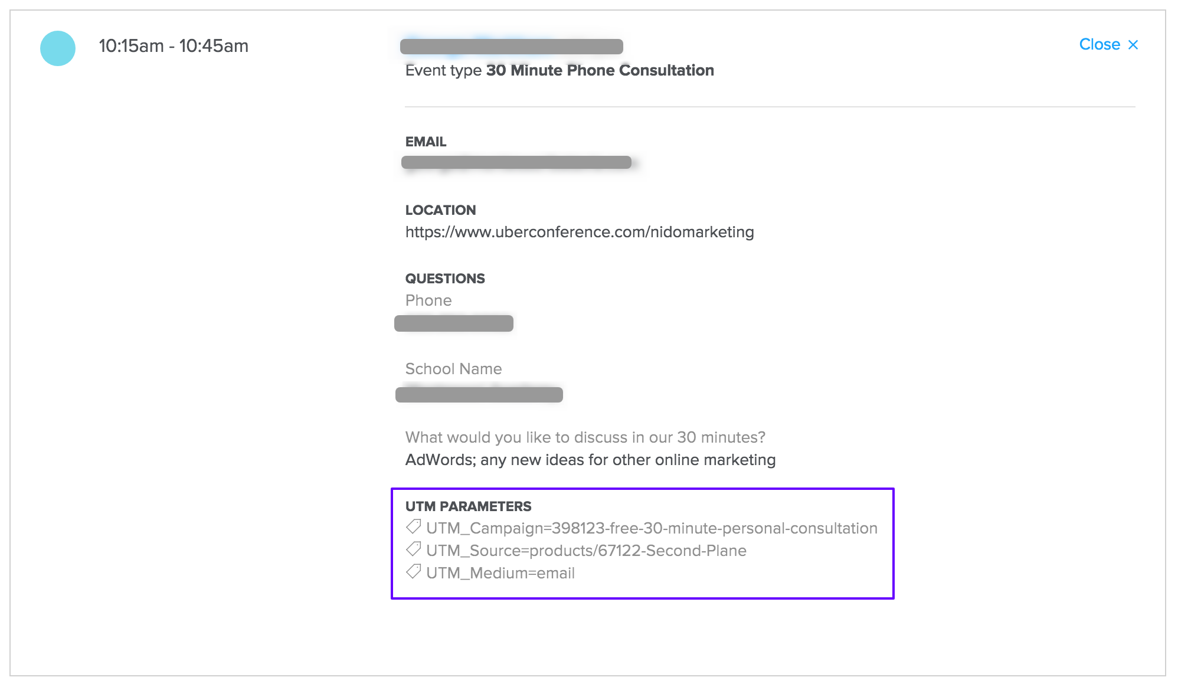Click the redacted School Name answer
The height and width of the screenshot is (687, 1178).
(479, 394)
